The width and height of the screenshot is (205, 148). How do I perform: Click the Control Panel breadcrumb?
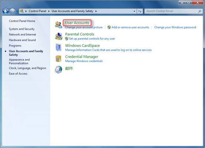pyautogui.click(x=37, y=11)
